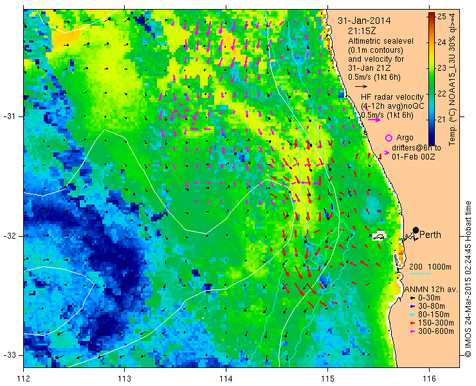Click the date text 31-Jan-2014
This screenshot has height=386, width=476.
[x=364, y=21]
